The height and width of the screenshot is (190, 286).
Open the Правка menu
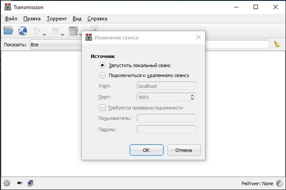click(x=32, y=19)
